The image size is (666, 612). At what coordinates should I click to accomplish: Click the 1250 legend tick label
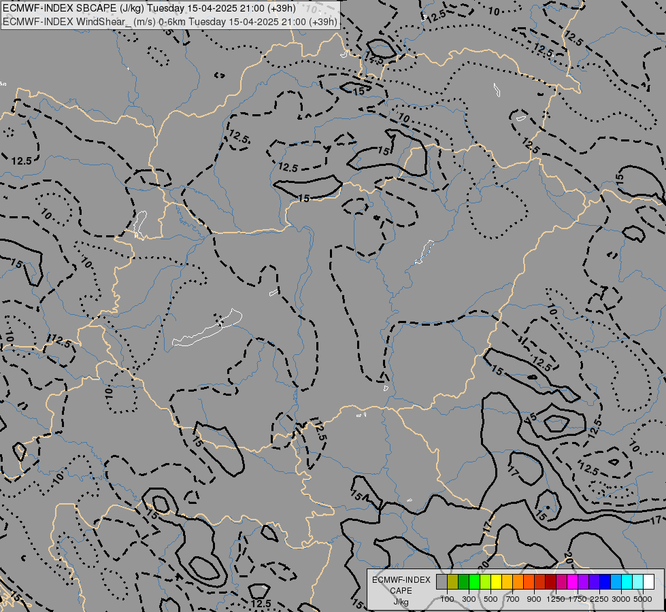click(x=556, y=599)
